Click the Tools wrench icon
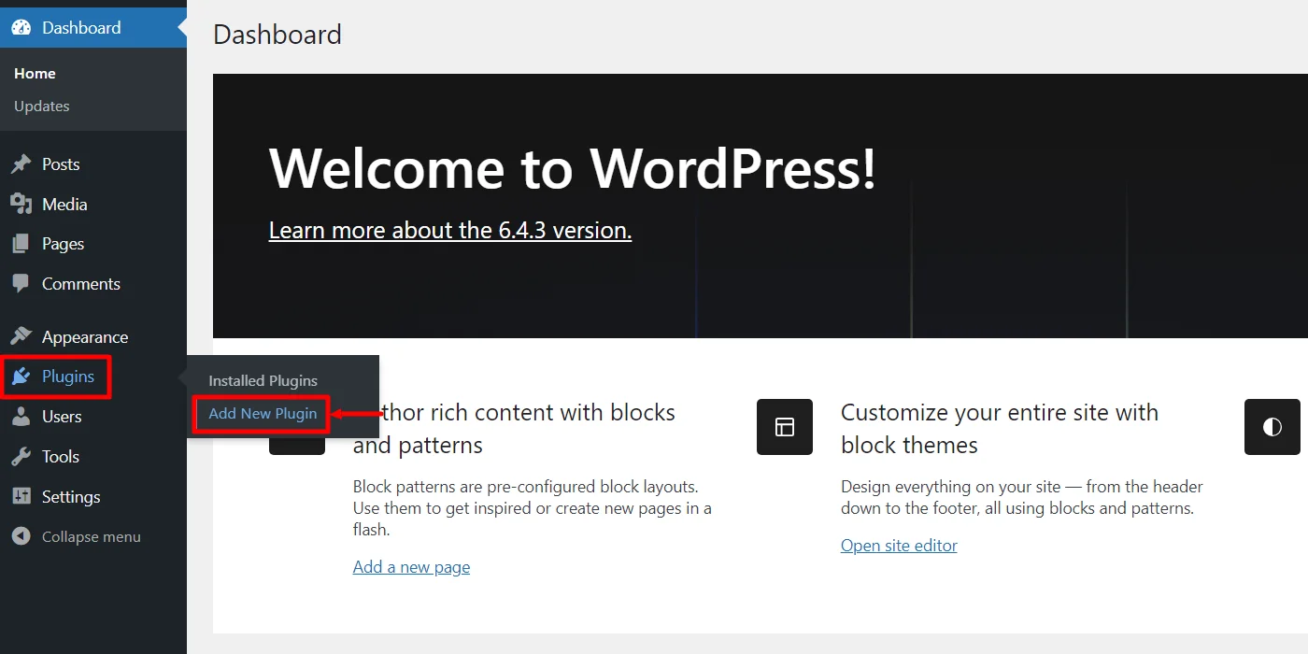This screenshot has width=1308, height=654. (21, 457)
